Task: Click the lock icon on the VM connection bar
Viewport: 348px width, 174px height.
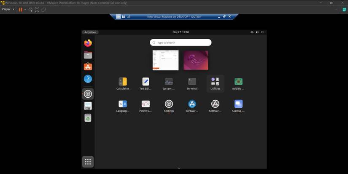Action: pyautogui.click(x=124, y=16)
